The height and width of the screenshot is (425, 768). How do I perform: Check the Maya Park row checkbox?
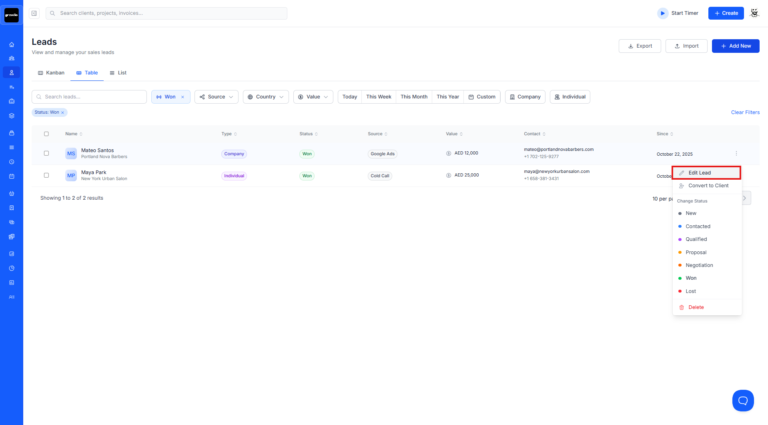[46, 175]
